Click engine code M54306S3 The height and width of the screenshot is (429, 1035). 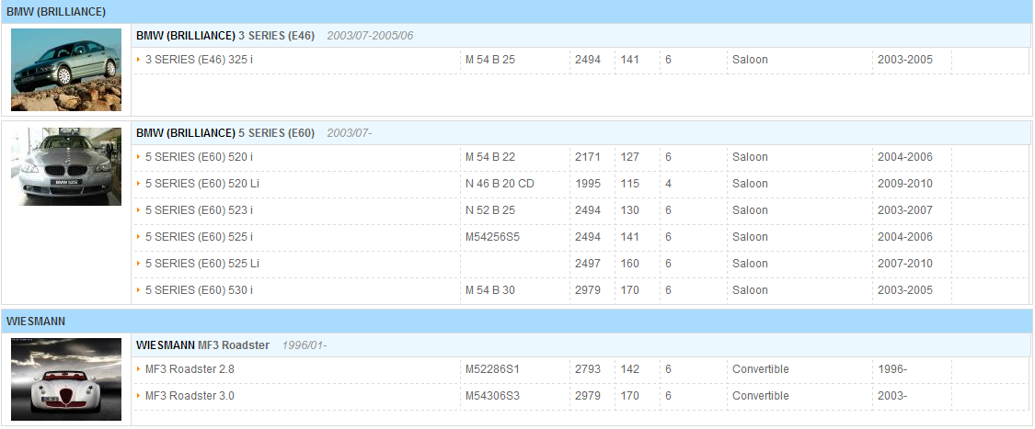tap(492, 396)
